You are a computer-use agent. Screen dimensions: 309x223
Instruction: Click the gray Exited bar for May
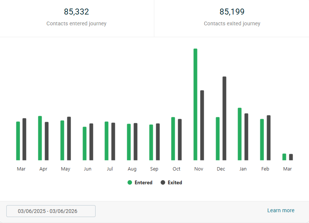[69, 138]
